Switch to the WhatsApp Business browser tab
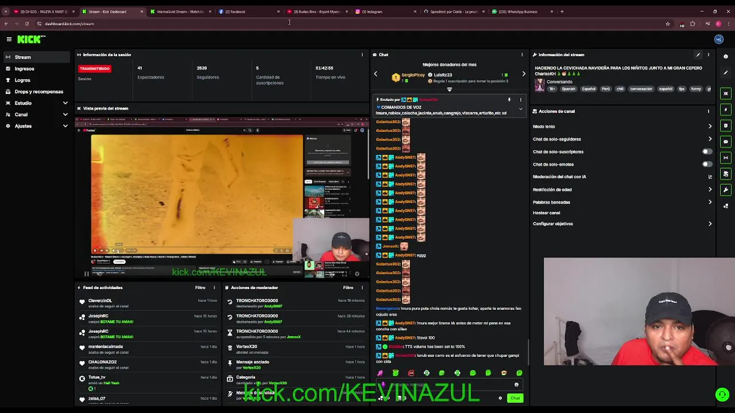 click(x=522, y=11)
